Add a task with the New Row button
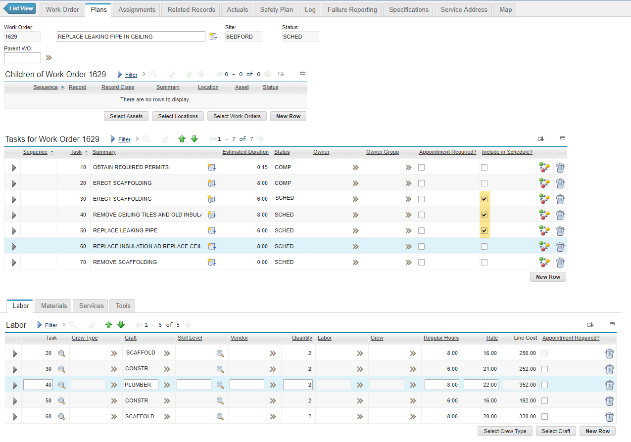This screenshot has width=631, height=442. 547,277
